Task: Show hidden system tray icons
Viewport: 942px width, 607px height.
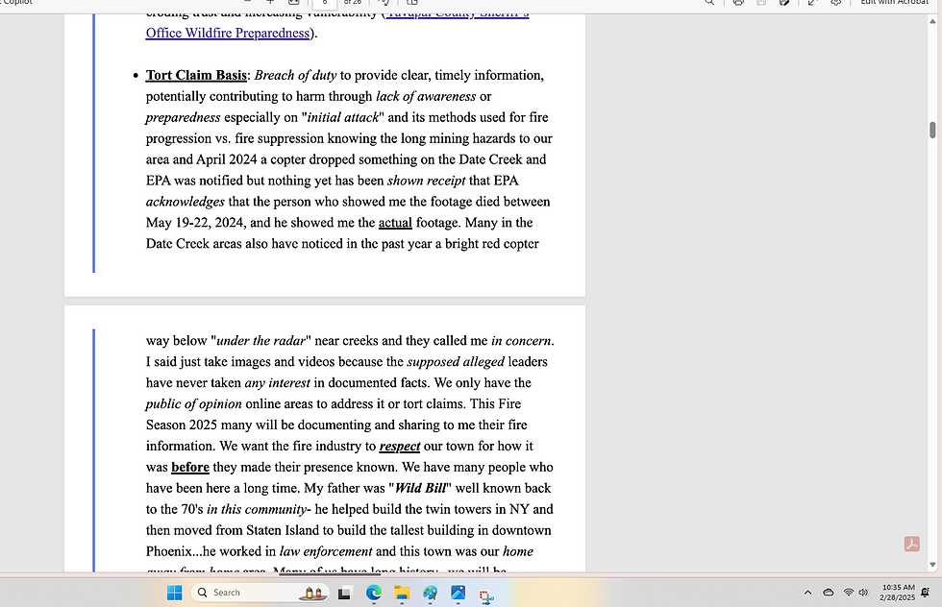Action: pos(808,593)
